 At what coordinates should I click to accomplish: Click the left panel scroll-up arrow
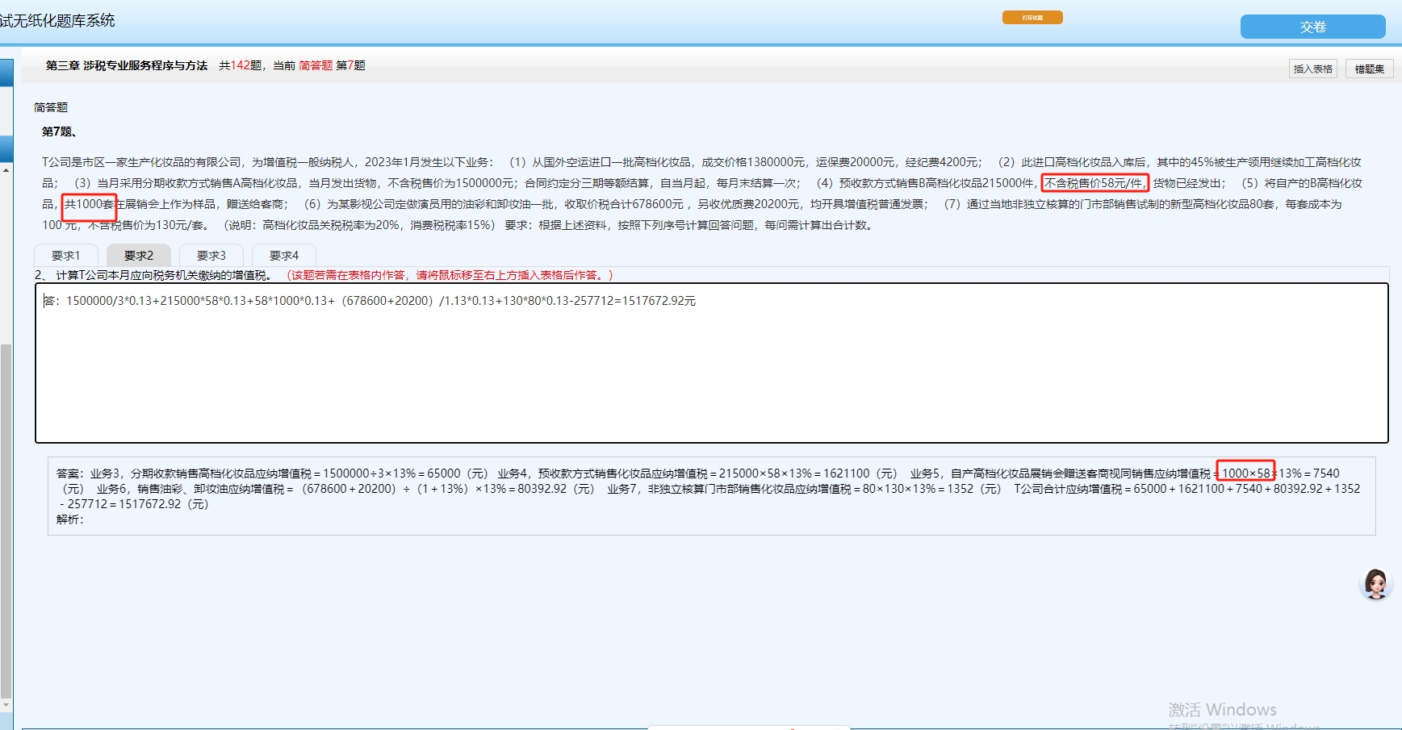pos(6,170)
